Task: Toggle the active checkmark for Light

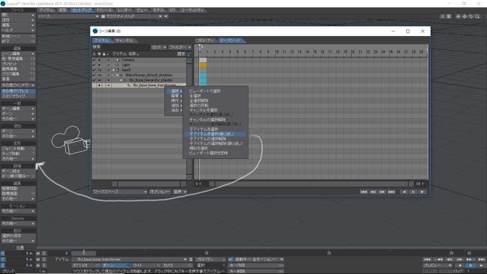Action: pyautogui.click(x=94, y=65)
